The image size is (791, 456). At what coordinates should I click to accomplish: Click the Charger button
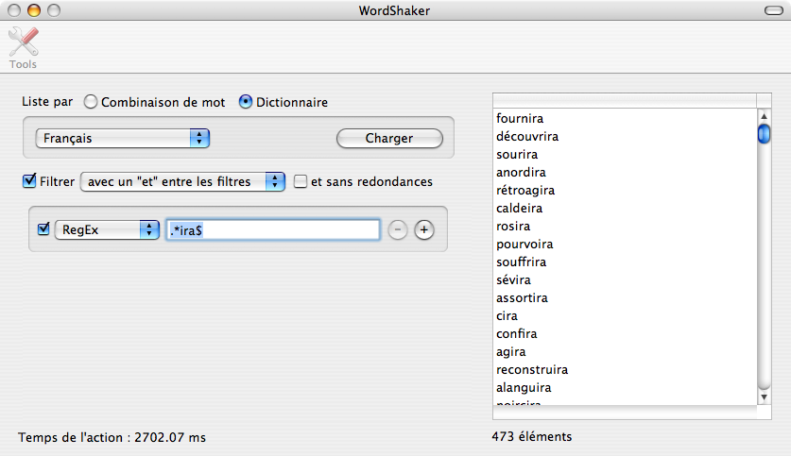coord(389,138)
